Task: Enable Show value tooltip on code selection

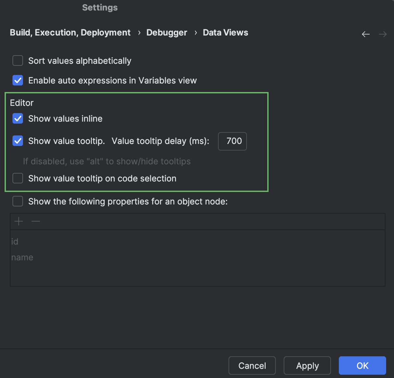Action: coord(17,178)
